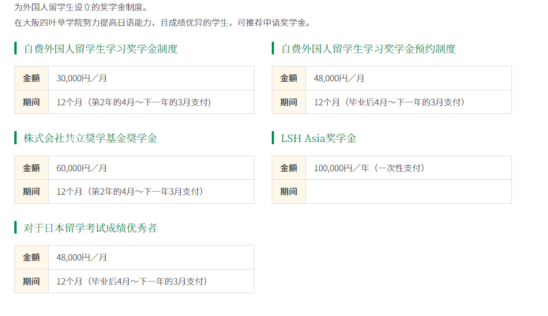Screen dimensions: 548x316
Task: Select the 株式会社共立奨学基金奨学金 heading
Action: [x=90, y=138]
